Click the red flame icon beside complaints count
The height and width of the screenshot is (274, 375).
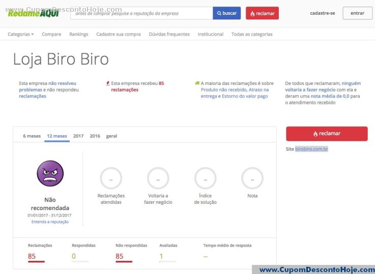108,83
